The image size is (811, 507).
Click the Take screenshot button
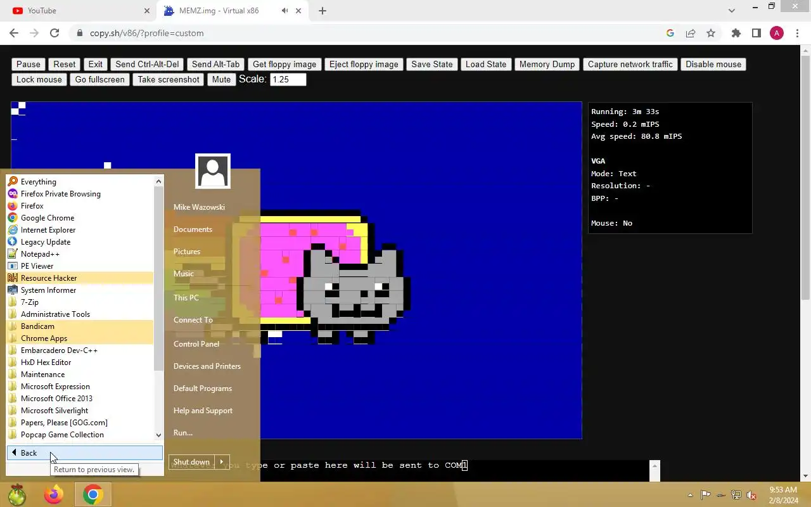[x=169, y=79]
